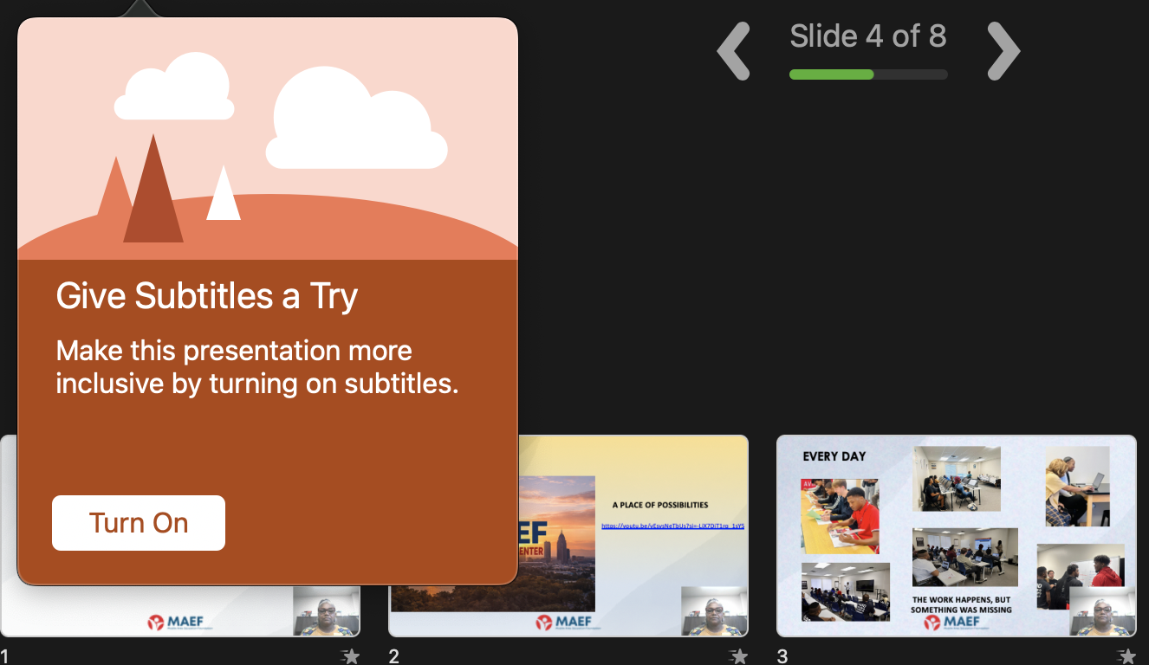1149x665 pixels.
Task: Turn On subtitles from the popup
Action: (x=139, y=523)
